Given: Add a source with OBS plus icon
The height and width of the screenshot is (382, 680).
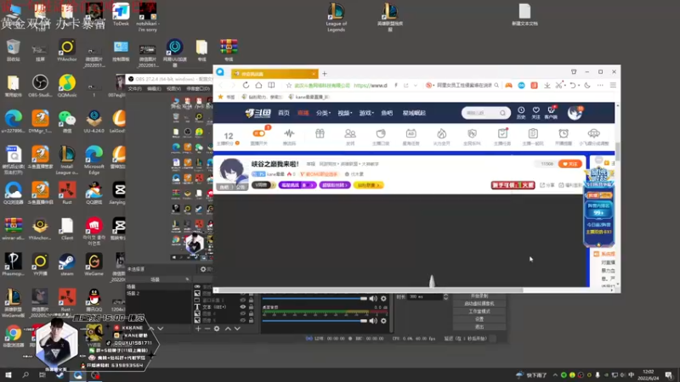Looking at the screenshot, I should coord(198,329).
